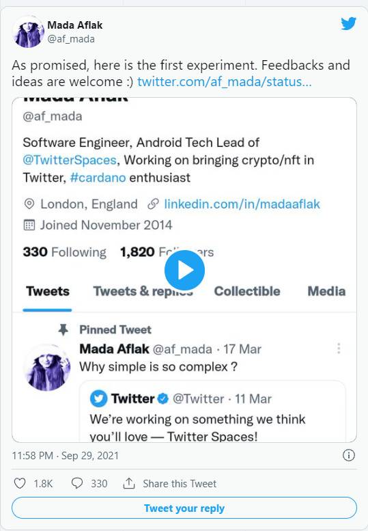
Task: Click Mada Aflak's header profile avatar
Action: (x=29, y=32)
